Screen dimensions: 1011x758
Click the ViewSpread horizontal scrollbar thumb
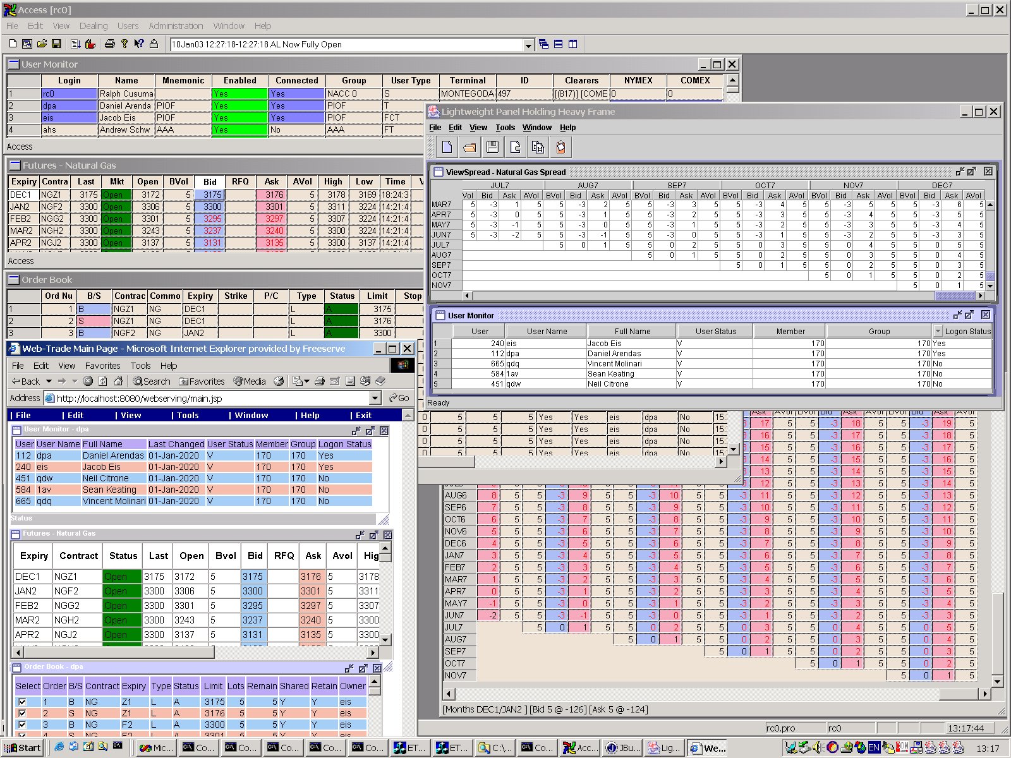(954, 296)
